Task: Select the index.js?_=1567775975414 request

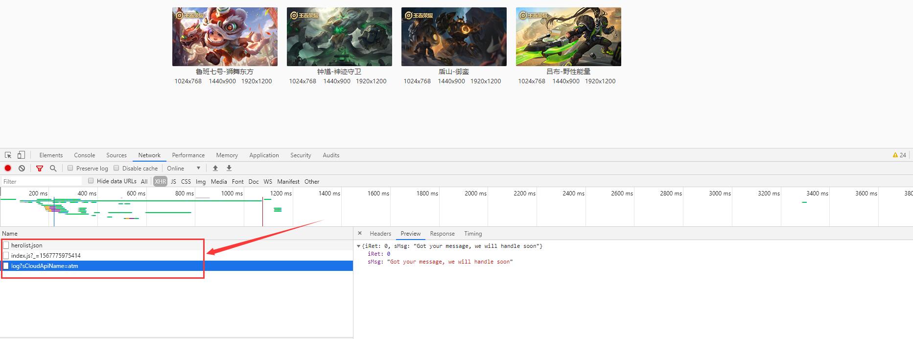Action: tap(176, 255)
